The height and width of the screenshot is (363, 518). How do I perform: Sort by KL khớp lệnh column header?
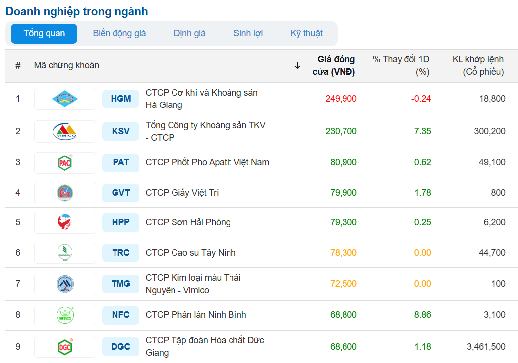coord(478,65)
